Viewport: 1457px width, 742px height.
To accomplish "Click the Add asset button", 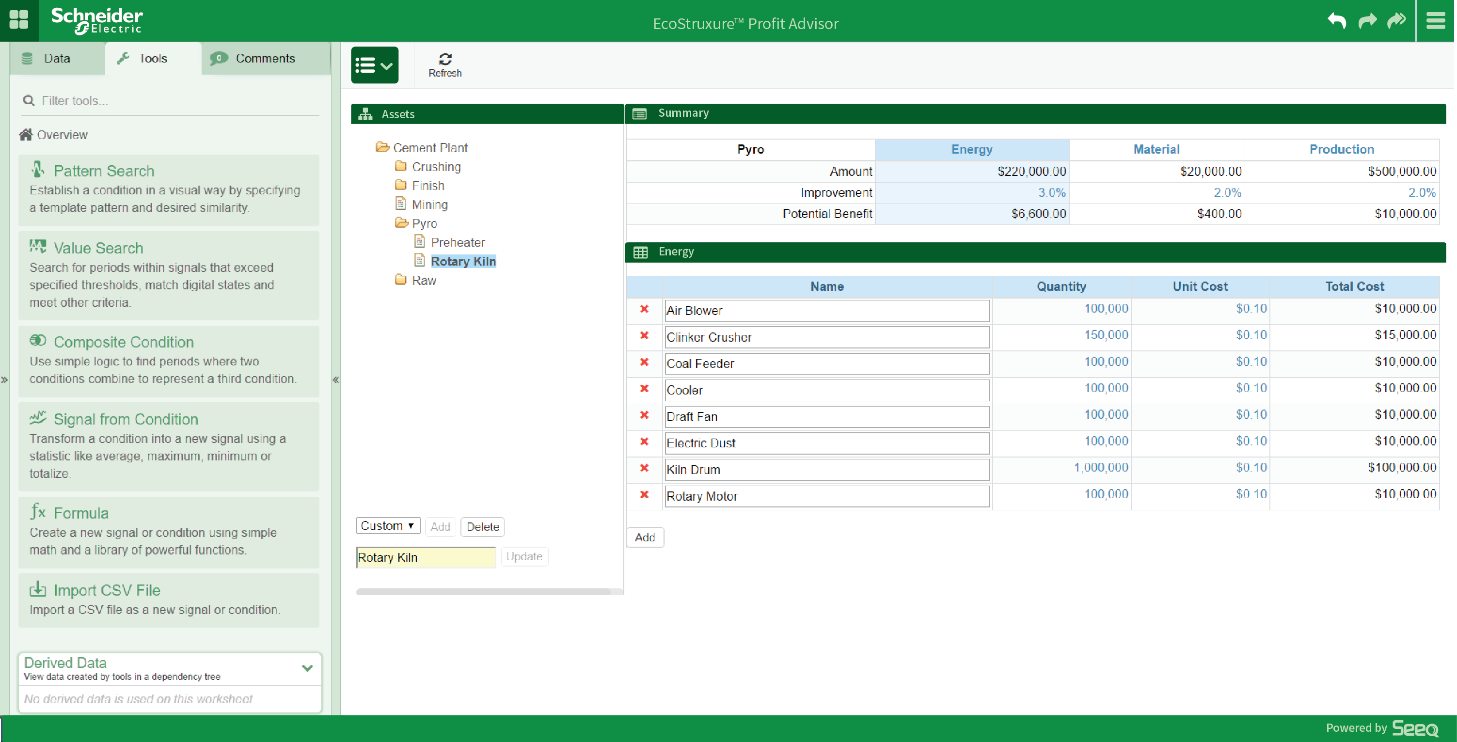I will pos(440,526).
